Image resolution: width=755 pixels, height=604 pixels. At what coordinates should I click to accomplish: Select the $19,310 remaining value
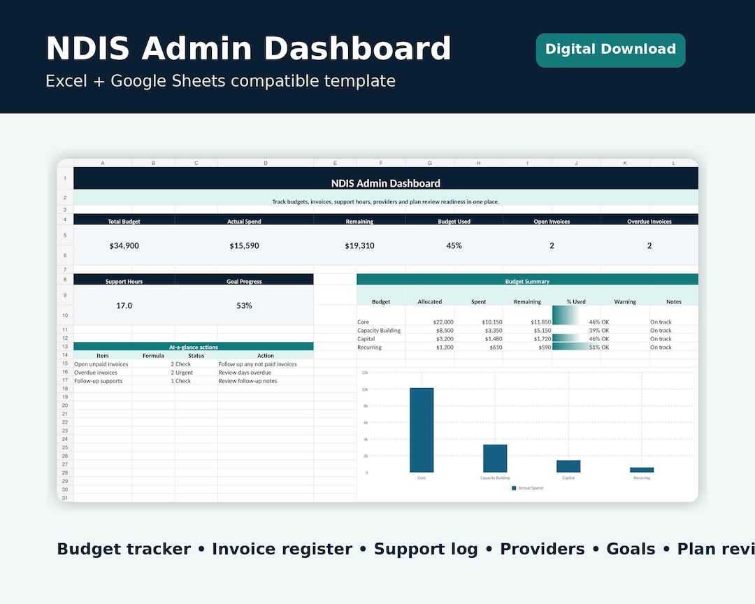coord(359,245)
